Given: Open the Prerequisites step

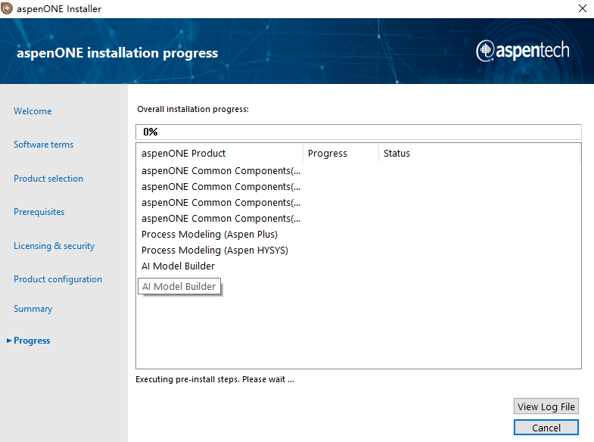Looking at the screenshot, I should point(39,212).
